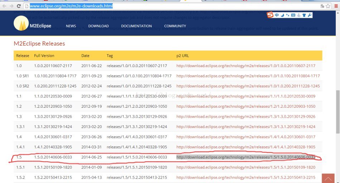Click the date 2012-09-19 cell

tap(92, 106)
